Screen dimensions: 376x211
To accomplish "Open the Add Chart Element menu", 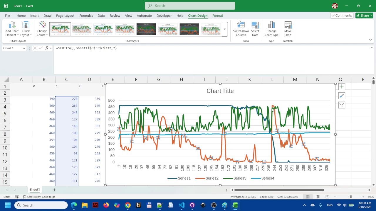I will click(12, 29).
